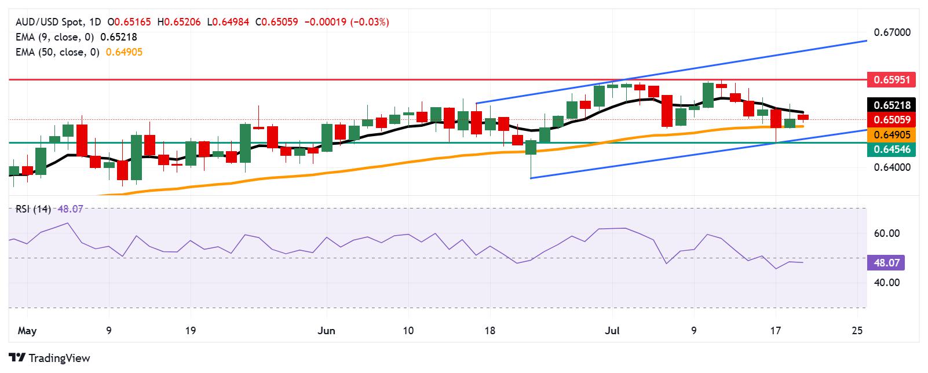Click the purple 48.07 RSI value label

pyautogui.click(x=886, y=263)
